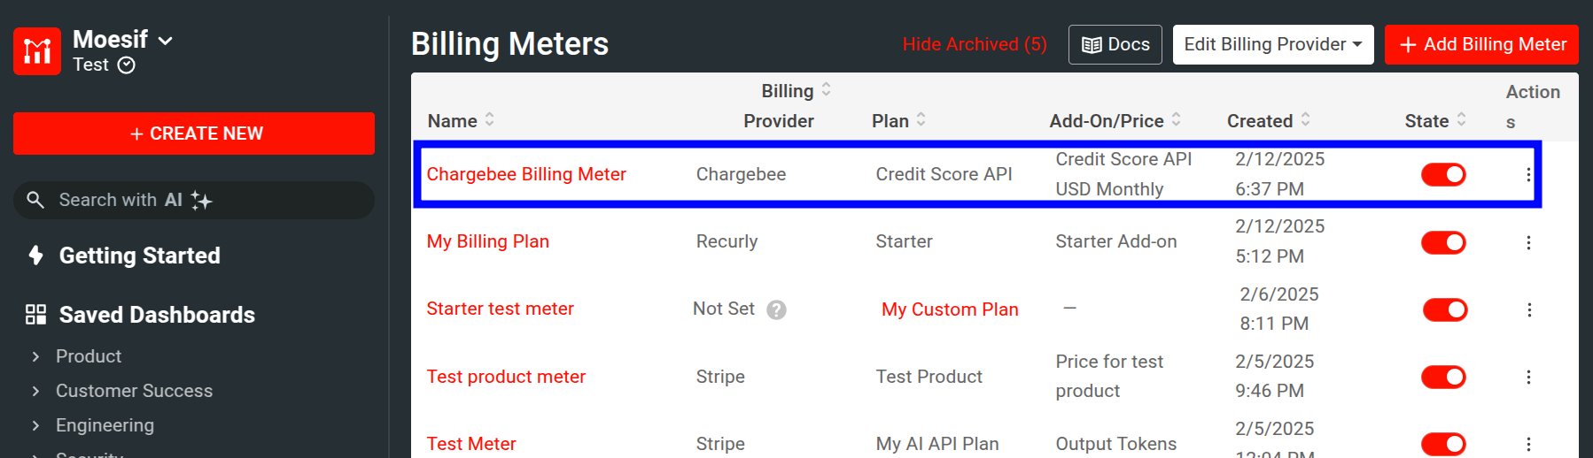The height and width of the screenshot is (458, 1593).
Task: Open Getting Started in the sidebar
Action: (139, 256)
